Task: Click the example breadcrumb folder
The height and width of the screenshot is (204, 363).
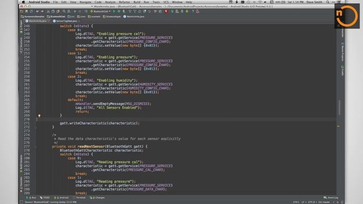Action: pos(94,16)
